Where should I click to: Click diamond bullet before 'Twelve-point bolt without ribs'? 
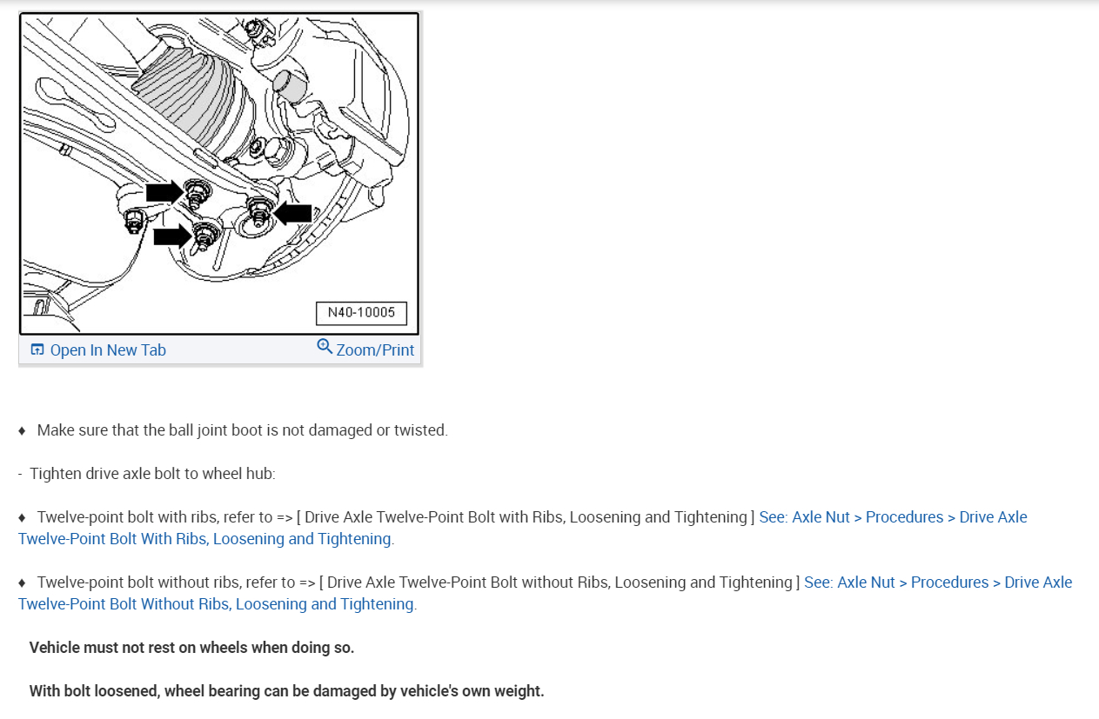23,583
